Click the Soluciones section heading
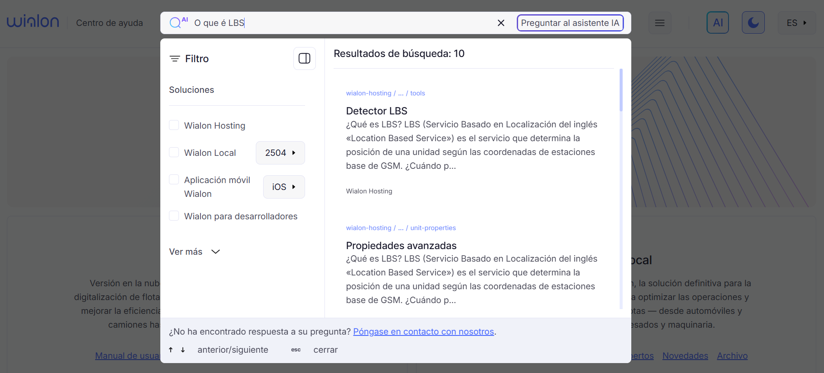Image resolution: width=824 pixels, height=373 pixels. click(191, 90)
